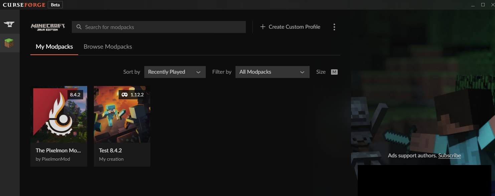This screenshot has height=196, width=495.
Task: Open the All Modpacks filter dropdown
Action: (x=273, y=72)
